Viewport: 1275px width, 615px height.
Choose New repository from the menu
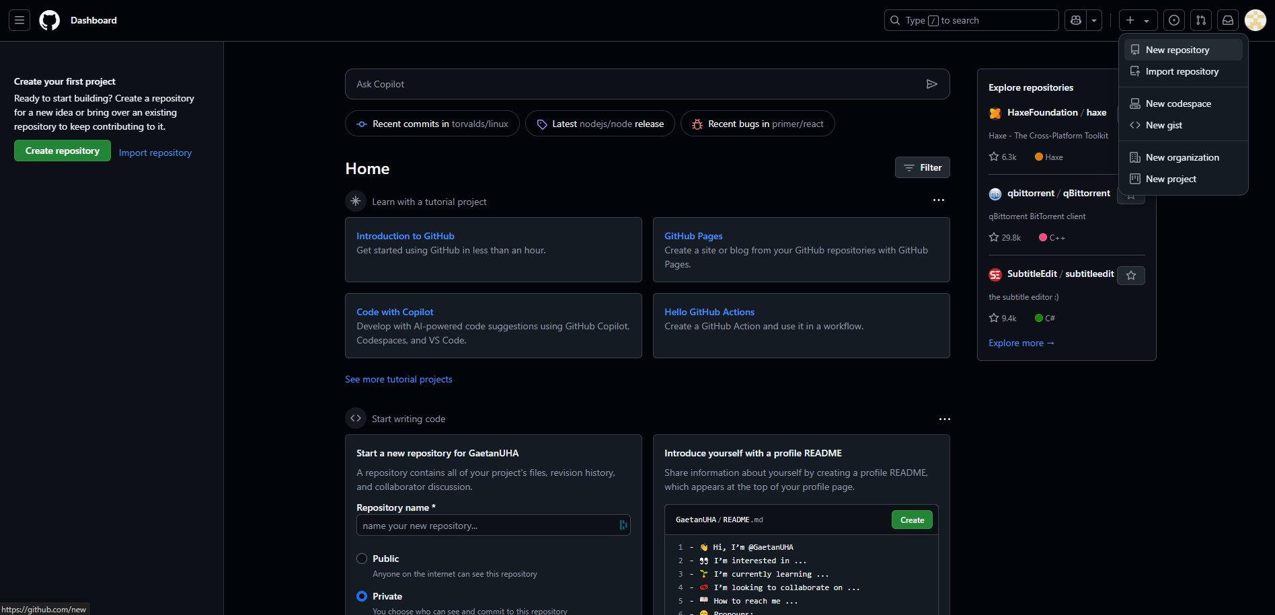pyautogui.click(x=1177, y=50)
